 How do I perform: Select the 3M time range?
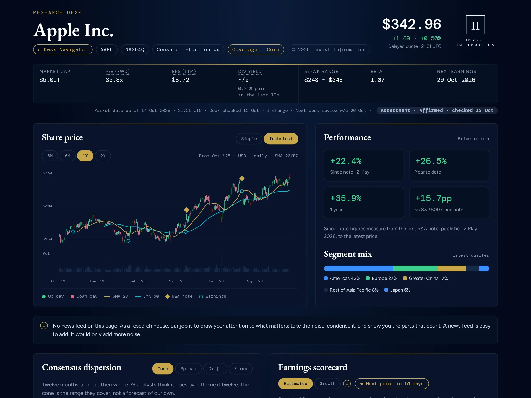point(50,156)
